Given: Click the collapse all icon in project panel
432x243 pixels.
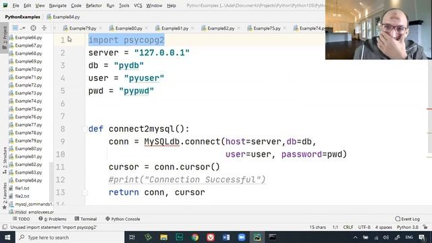Looking at the screenshot, I should pyautogui.click(x=44, y=28).
